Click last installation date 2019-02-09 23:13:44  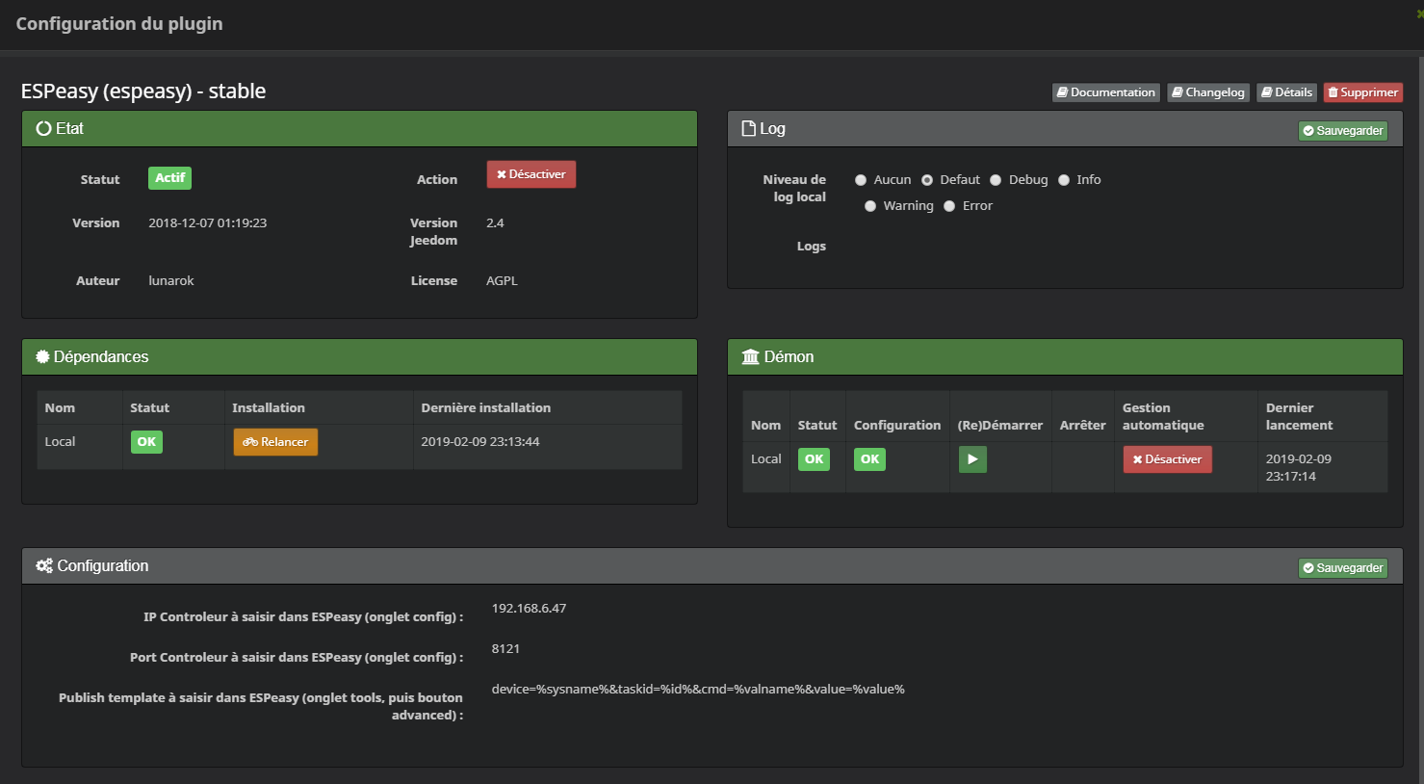click(480, 442)
